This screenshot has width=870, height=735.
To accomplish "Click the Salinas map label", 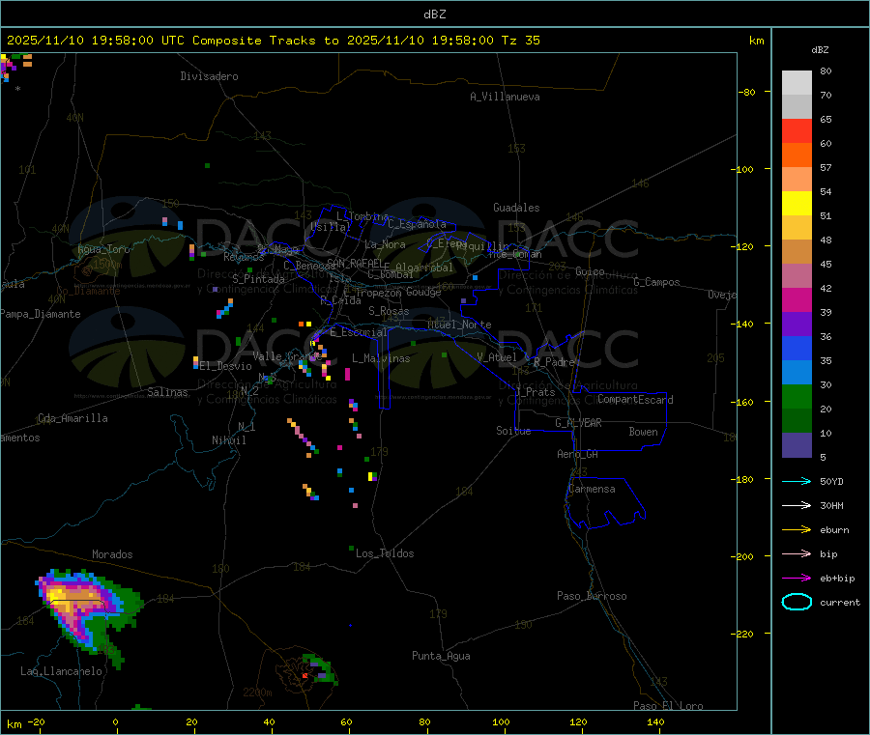I will point(167,392).
